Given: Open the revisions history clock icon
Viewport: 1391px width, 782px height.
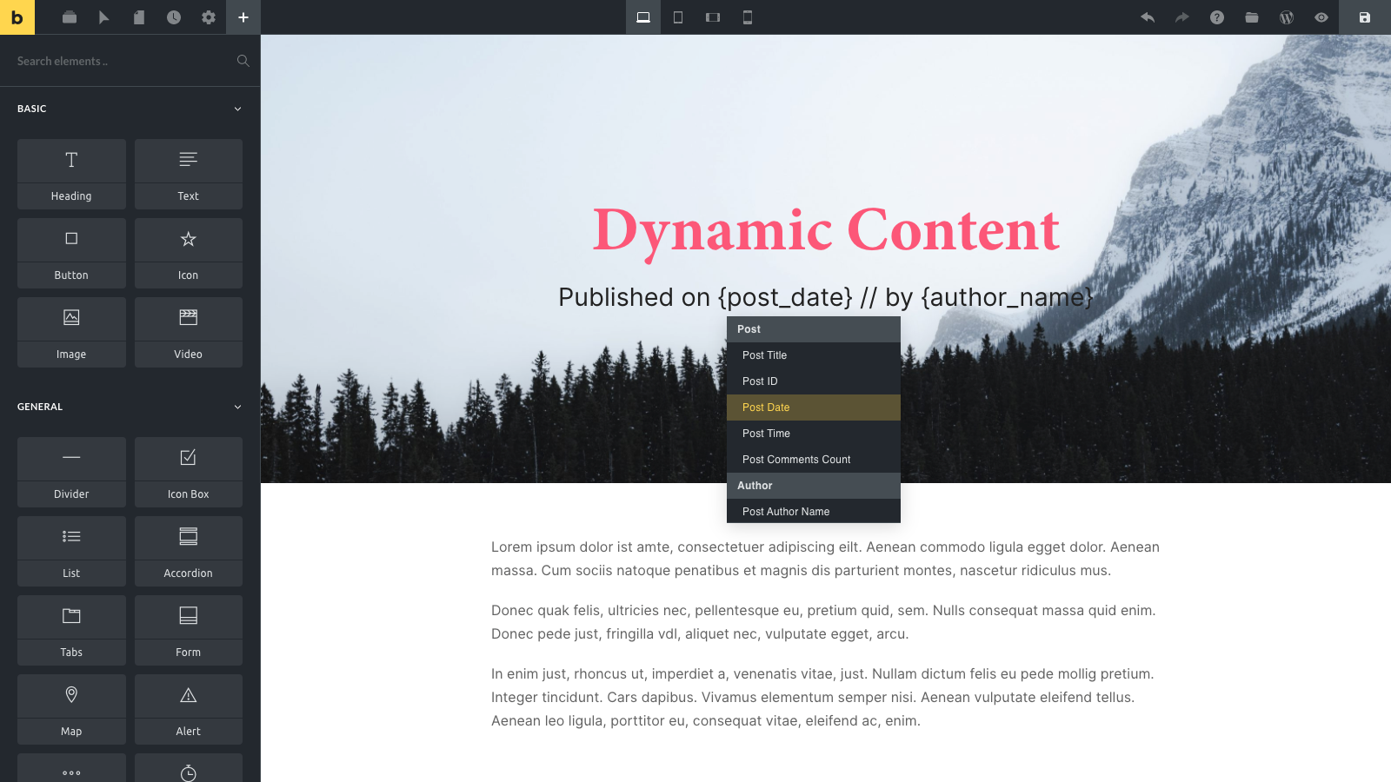Looking at the screenshot, I should click(x=174, y=17).
